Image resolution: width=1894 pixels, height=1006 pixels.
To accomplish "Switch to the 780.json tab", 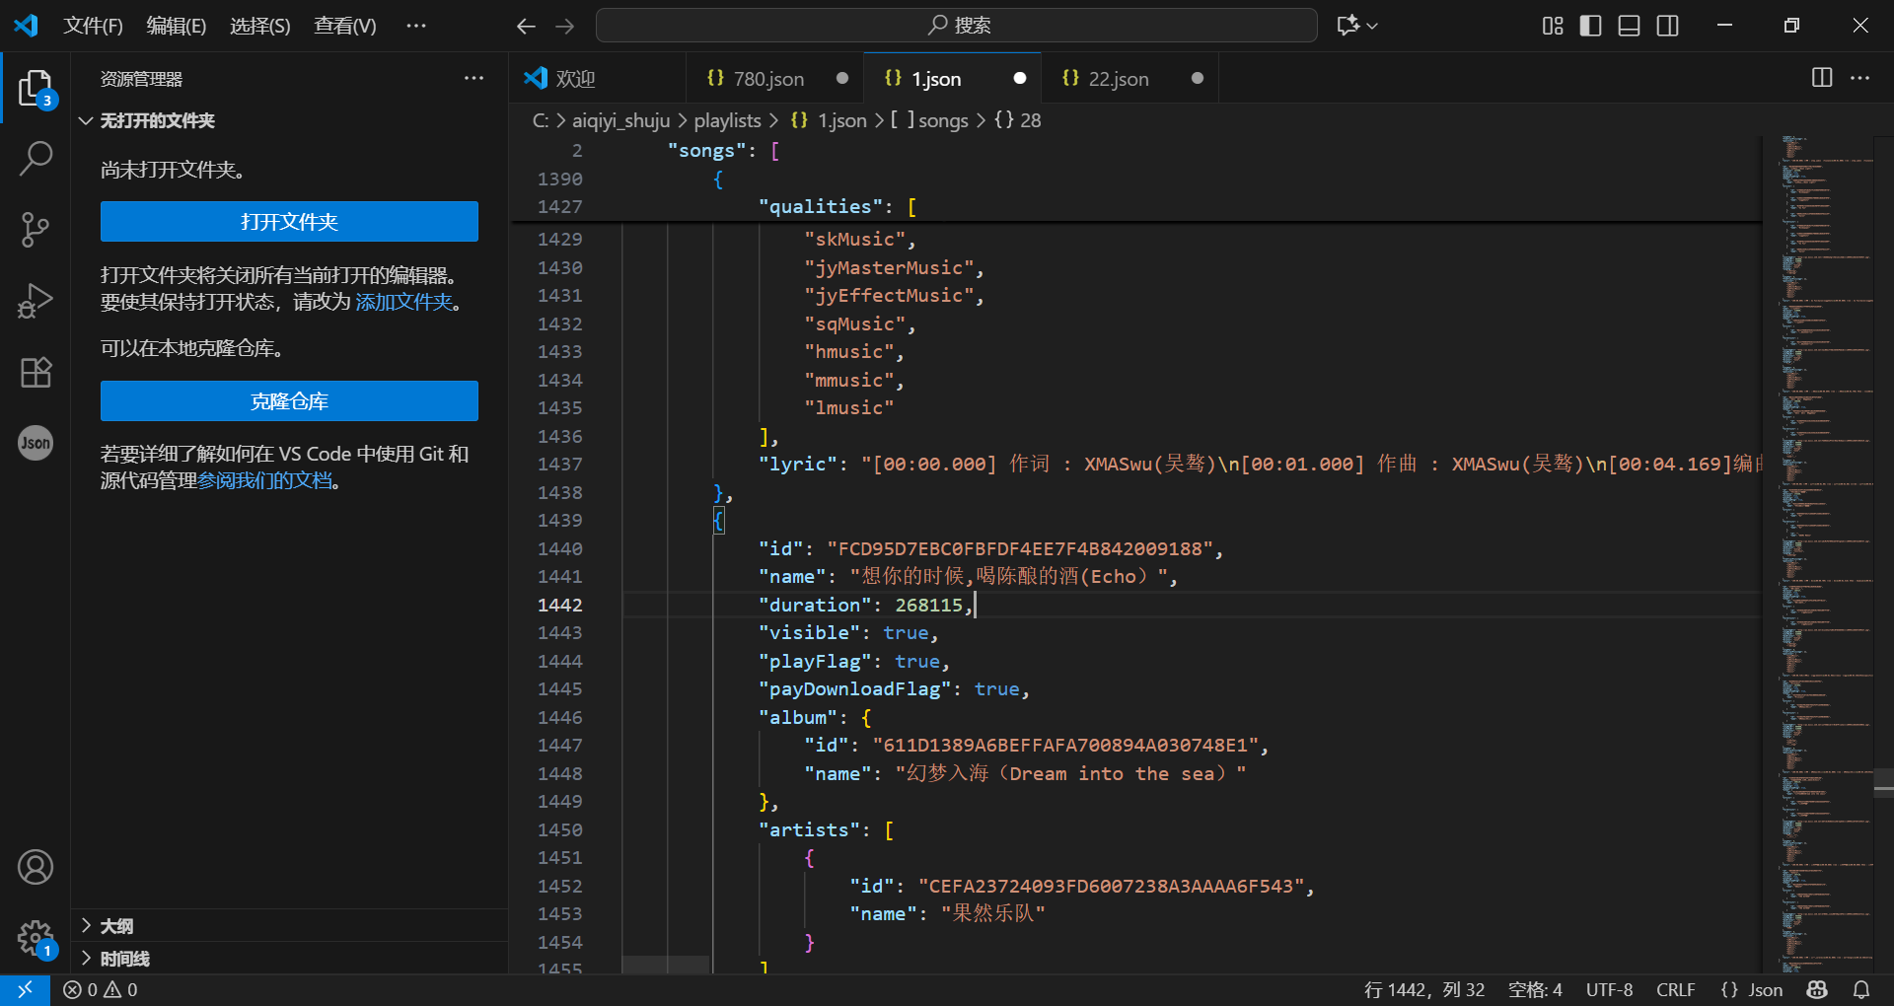I will [767, 79].
